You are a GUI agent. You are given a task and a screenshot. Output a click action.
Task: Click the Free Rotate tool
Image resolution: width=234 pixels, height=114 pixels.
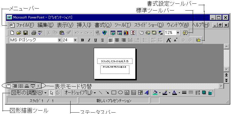tap(58, 93)
